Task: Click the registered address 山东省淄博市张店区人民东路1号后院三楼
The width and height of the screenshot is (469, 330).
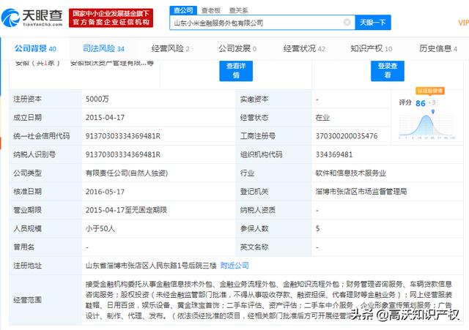Action: [x=151, y=266]
